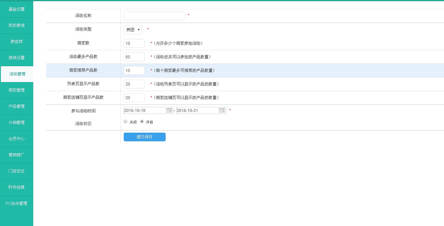The image size is (444, 226).
Task: Expand the 活动类型 dropdown
Action: coord(133,29)
